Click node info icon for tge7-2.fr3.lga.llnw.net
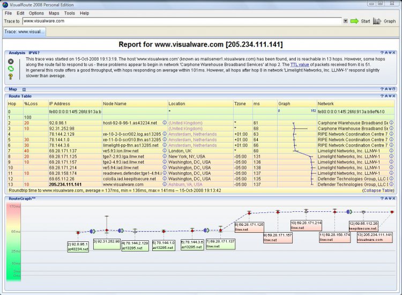Image resolution: width=402 pixels, height=295 pixels. click(165, 156)
